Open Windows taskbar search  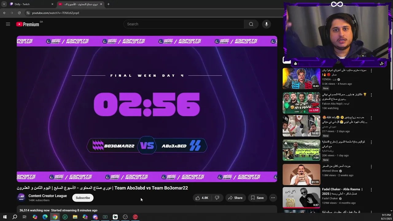click(14, 217)
